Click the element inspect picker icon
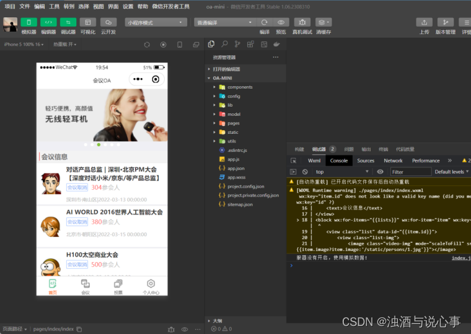The image size is (471, 334). coord(294,160)
